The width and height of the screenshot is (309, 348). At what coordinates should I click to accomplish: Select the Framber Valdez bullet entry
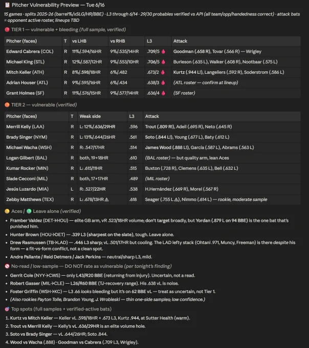tap(149, 224)
